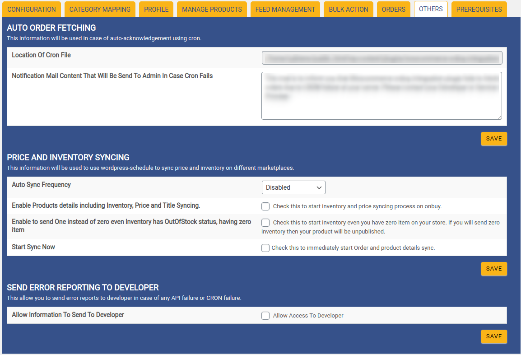This screenshot has height=355, width=521.
Task: Enable Start Sync Now option
Action: [x=265, y=248]
